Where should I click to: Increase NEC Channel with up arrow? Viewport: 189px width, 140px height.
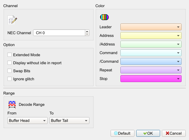87,31
